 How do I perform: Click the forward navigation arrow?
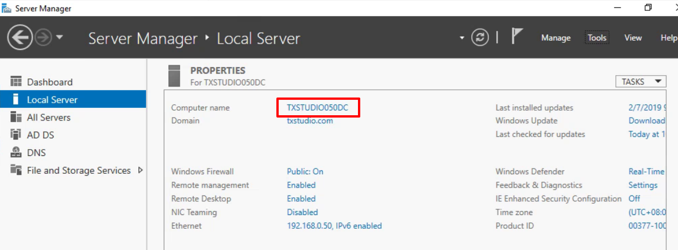pyautogui.click(x=43, y=38)
